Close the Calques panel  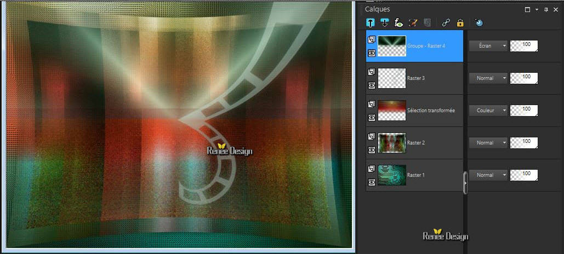(555, 10)
